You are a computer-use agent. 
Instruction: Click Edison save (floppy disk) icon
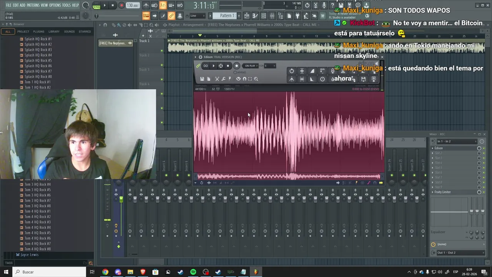[202, 79]
